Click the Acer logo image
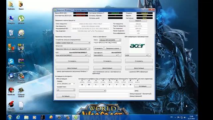 click(137, 46)
